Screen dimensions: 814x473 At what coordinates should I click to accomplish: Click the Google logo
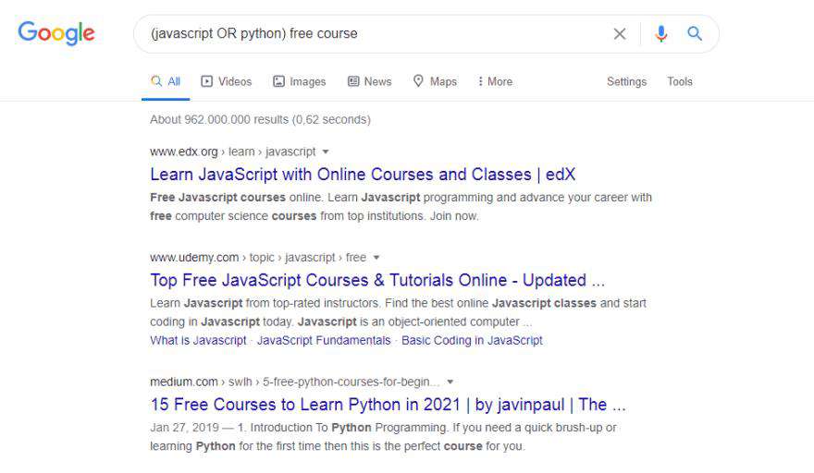tap(56, 33)
